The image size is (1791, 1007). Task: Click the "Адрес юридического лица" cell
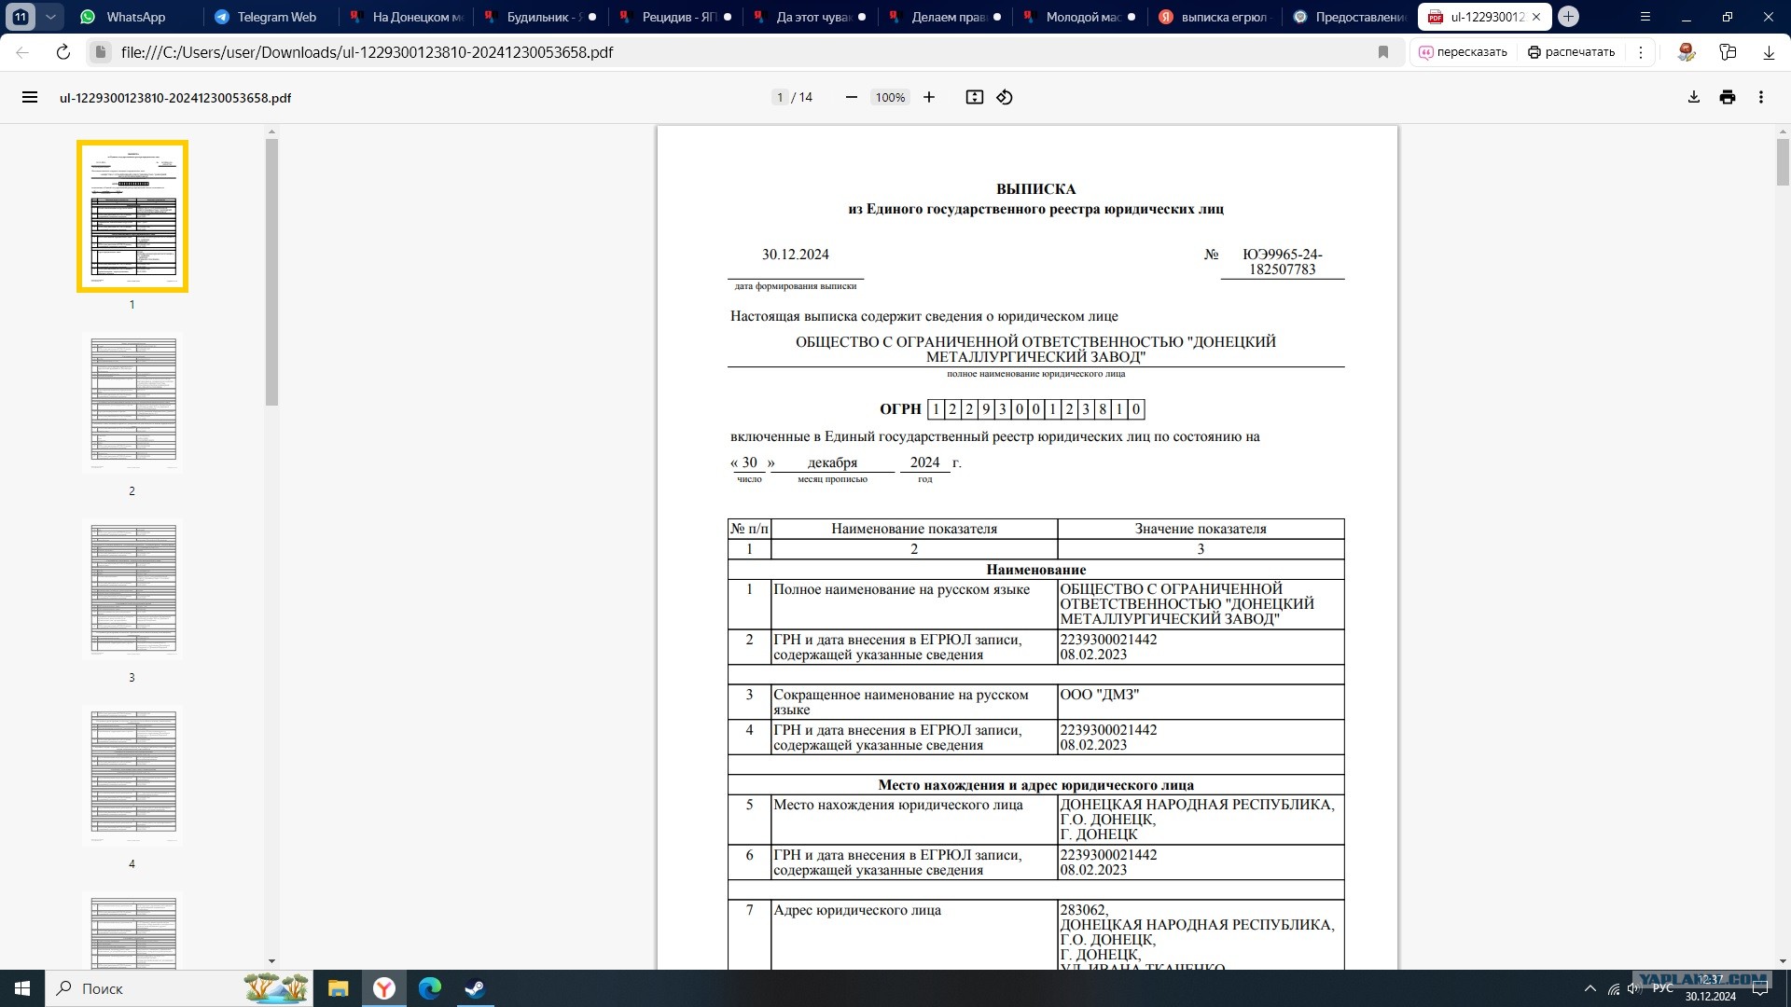click(914, 935)
